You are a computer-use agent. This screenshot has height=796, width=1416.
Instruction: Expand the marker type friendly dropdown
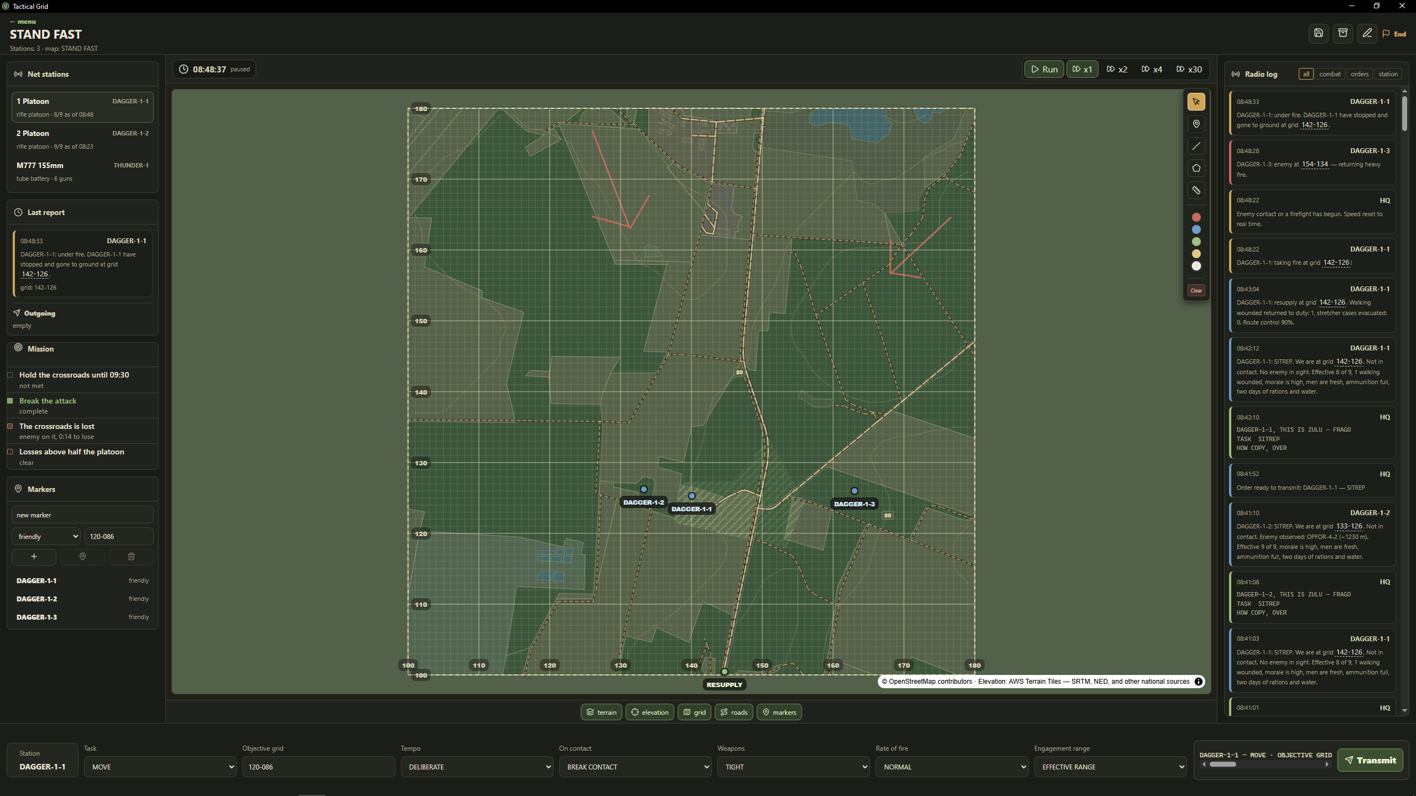coord(46,536)
